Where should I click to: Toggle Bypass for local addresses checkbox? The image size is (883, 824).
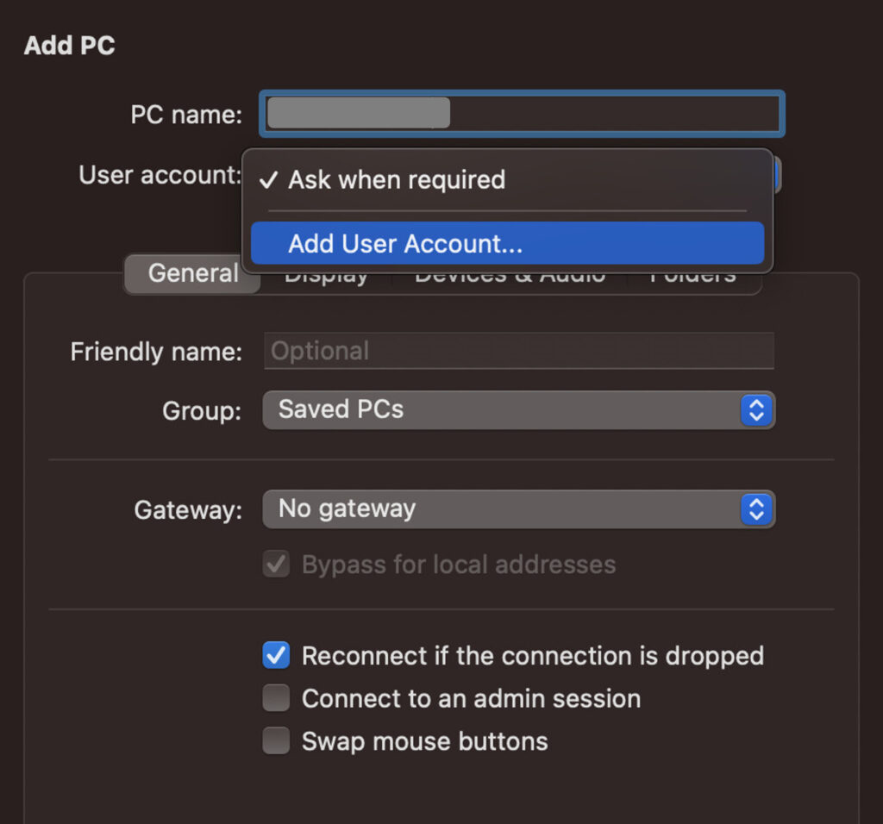tap(276, 564)
